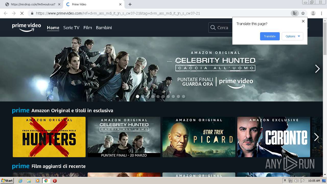Image resolution: width=327 pixels, height=184 pixels.
Task: Click the Chrome translate page icon
Action: (295, 13)
